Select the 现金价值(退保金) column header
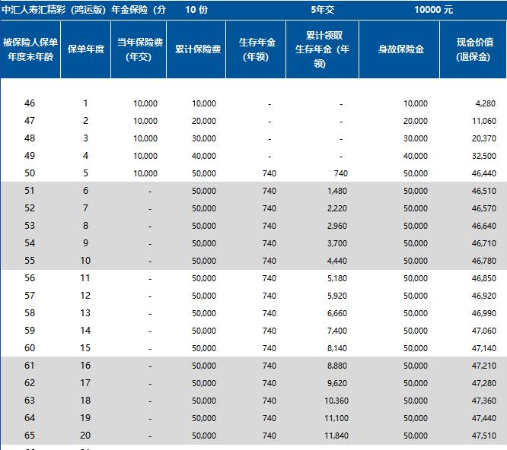Image resolution: width=507 pixels, height=450 pixels. tap(474, 49)
